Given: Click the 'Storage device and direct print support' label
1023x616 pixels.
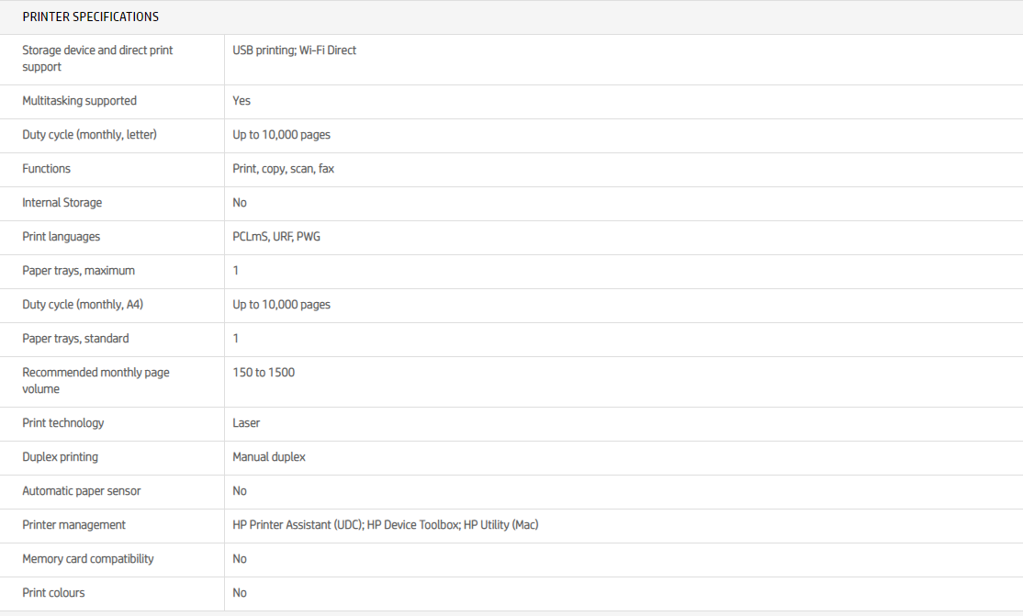Looking at the screenshot, I should coord(97,59).
